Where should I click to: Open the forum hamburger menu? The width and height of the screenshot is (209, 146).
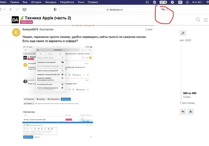[206, 20]
